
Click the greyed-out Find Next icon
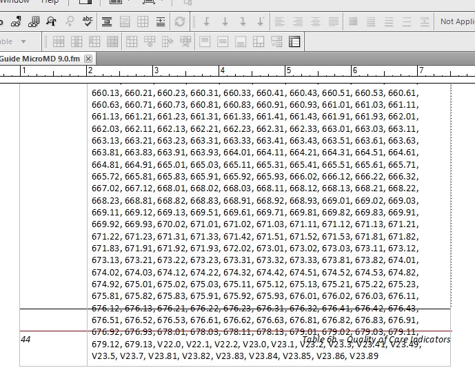[70, 21]
